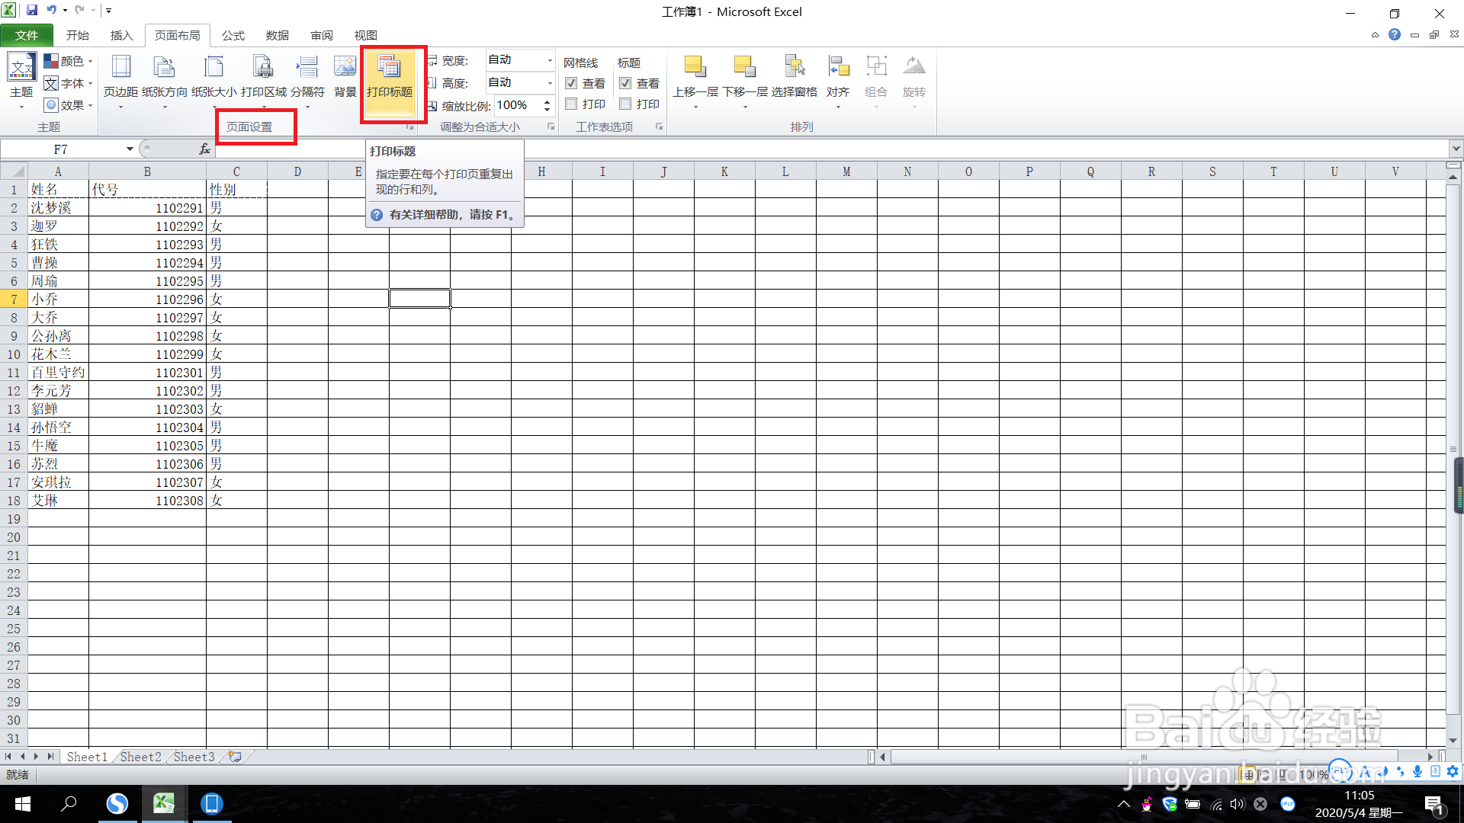Click the Windows Start button

pyautogui.click(x=23, y=804)
